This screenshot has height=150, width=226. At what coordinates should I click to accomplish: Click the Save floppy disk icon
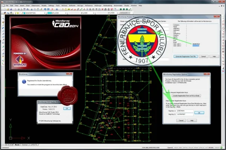click(x=11, y=9)
